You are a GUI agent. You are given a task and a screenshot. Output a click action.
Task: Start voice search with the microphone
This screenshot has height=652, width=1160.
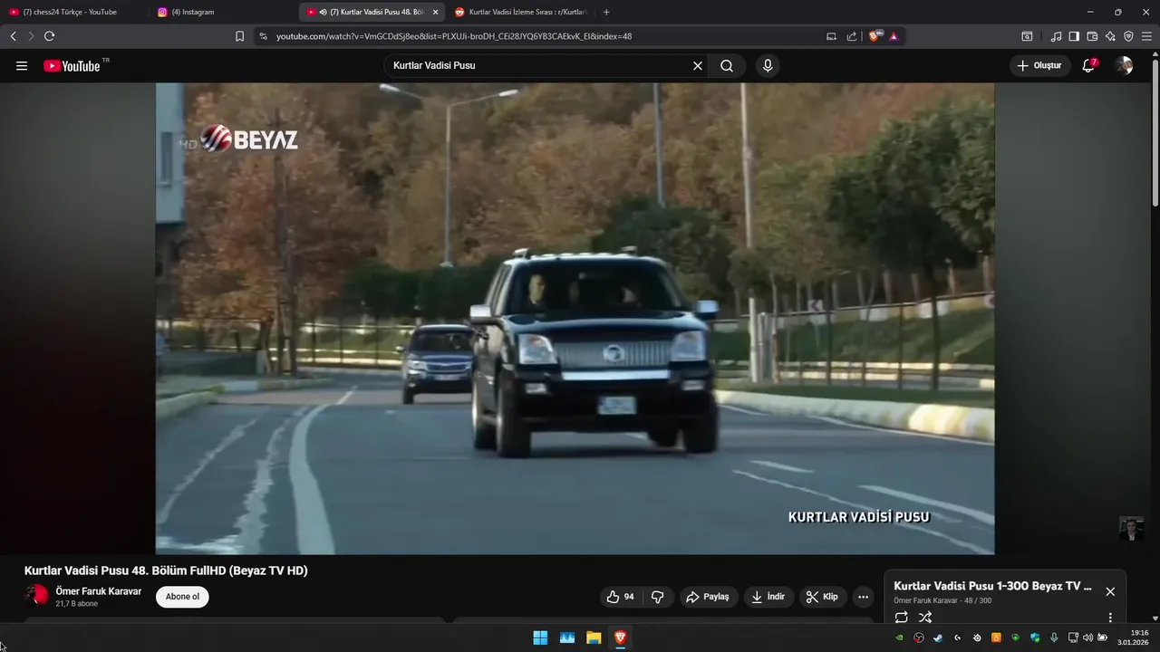point(768,66)
